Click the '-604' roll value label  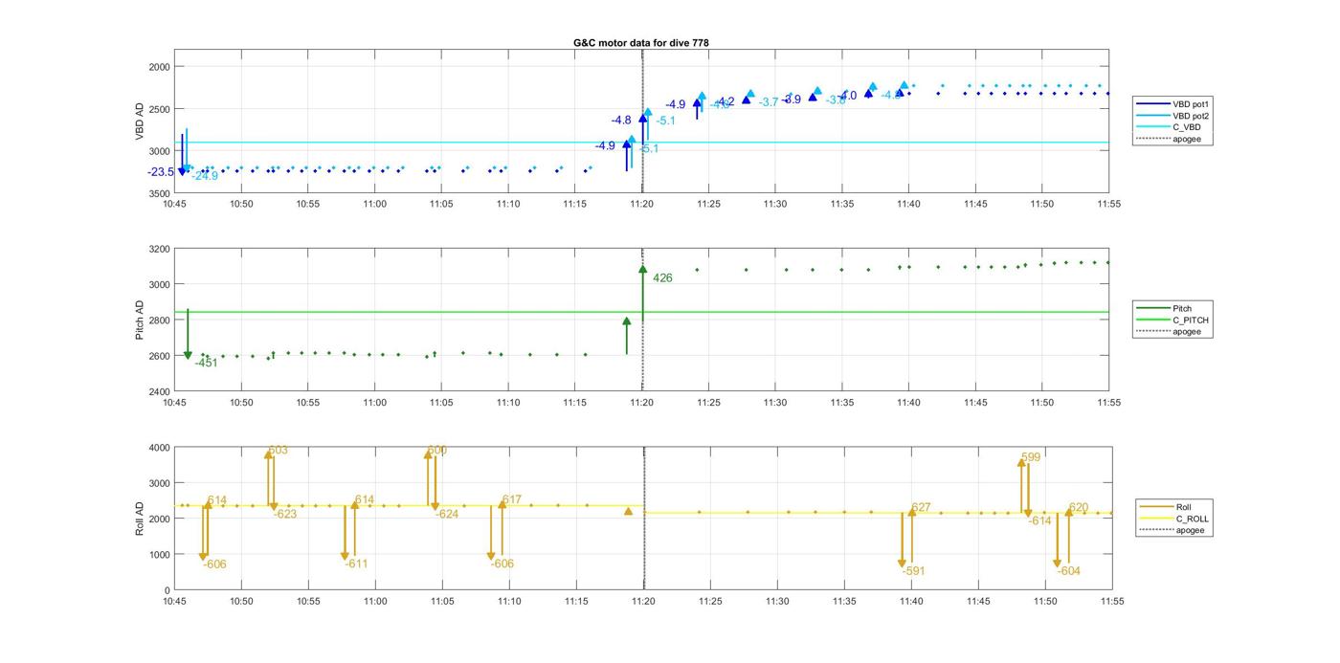(x=1068, y=571)
